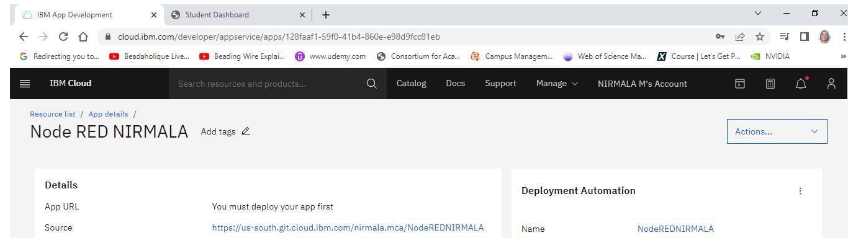The width and height of the screenshot is (848, 238).
Task: Open the Campus Managem bookmark
Action: 512,56
